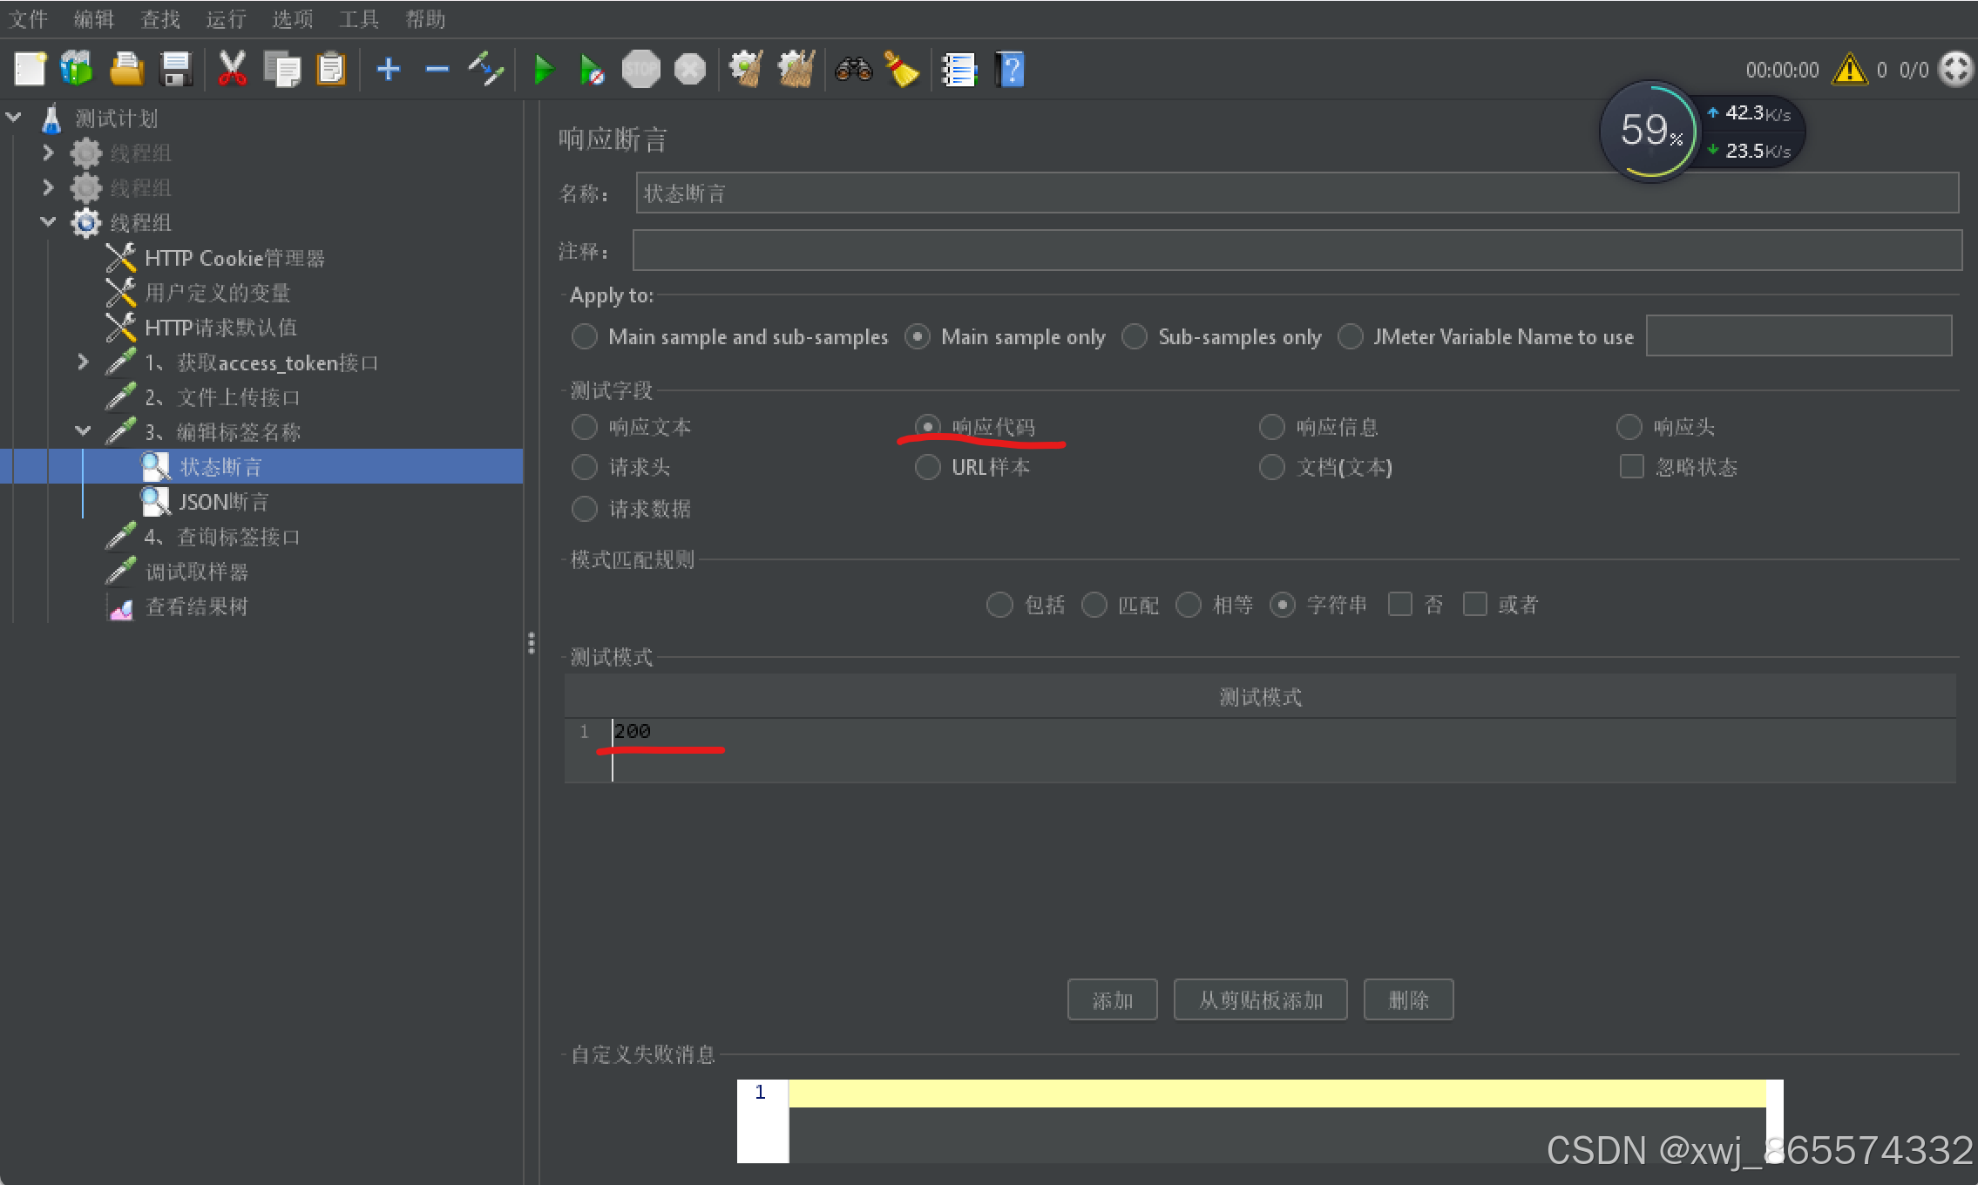
Task: Check the 忽略状态 checkbox
Action: tap(1631, 467)
